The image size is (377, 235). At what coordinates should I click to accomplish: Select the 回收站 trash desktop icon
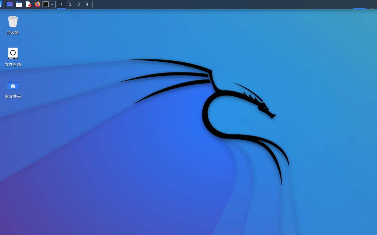coord(13,25)
